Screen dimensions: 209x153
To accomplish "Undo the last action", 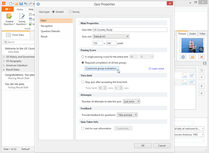I will (26, 4).
